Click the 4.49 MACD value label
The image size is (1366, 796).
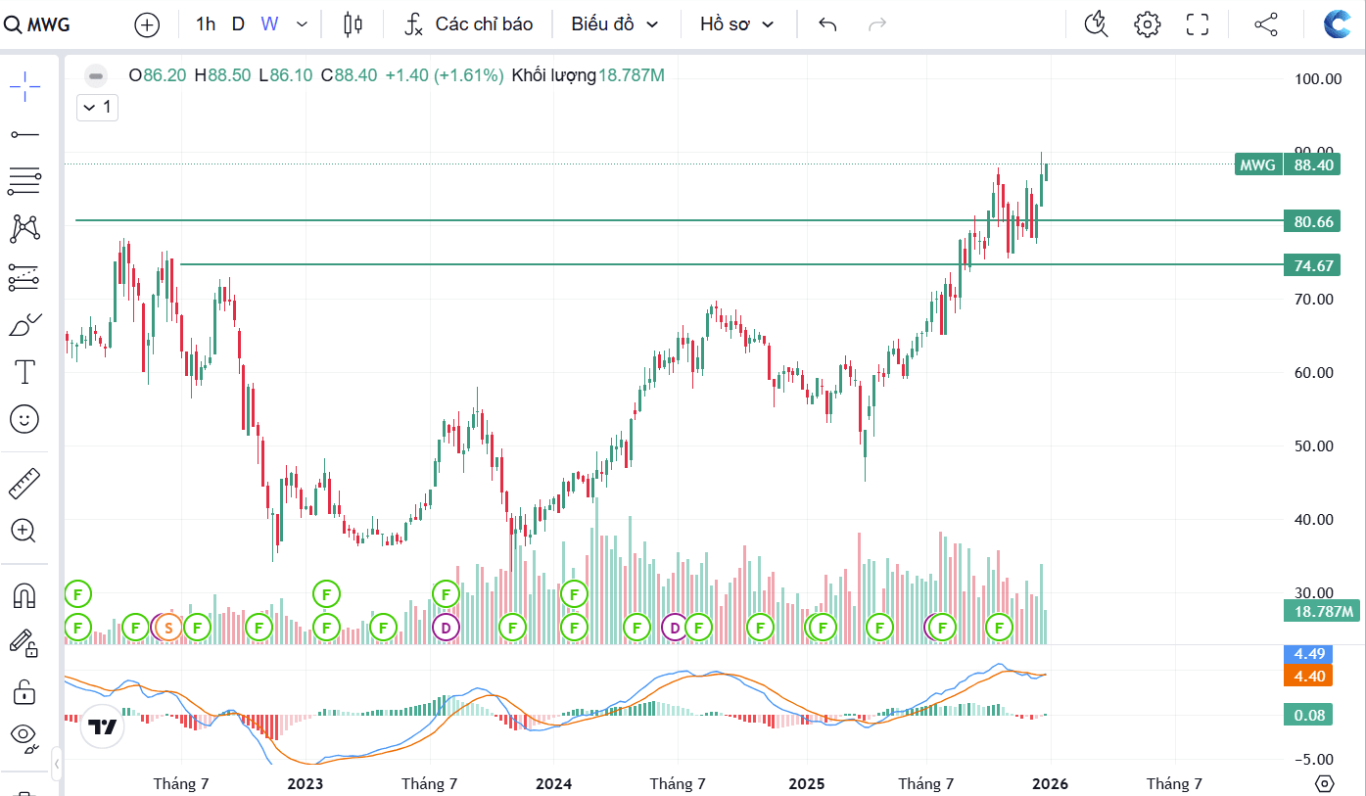(1309, 654)
